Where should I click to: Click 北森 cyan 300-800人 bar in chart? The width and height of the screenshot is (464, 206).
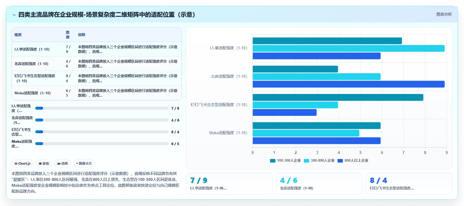(317, 77)
